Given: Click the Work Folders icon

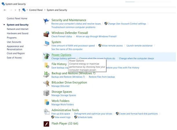Looking at the screenshot, I should coord(46,102).
